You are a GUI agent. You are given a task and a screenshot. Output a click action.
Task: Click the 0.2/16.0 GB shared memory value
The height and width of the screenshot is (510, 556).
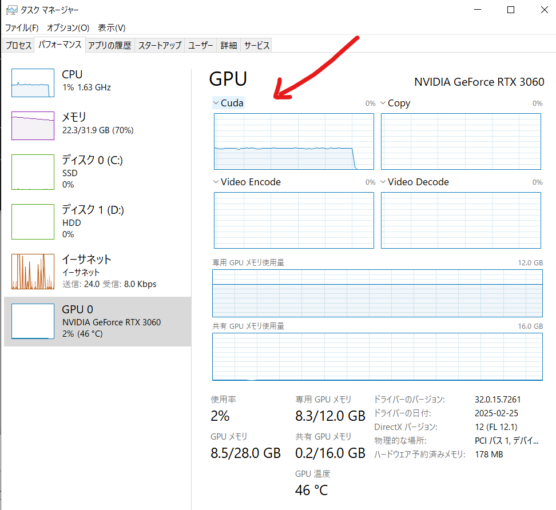point(330,453)
